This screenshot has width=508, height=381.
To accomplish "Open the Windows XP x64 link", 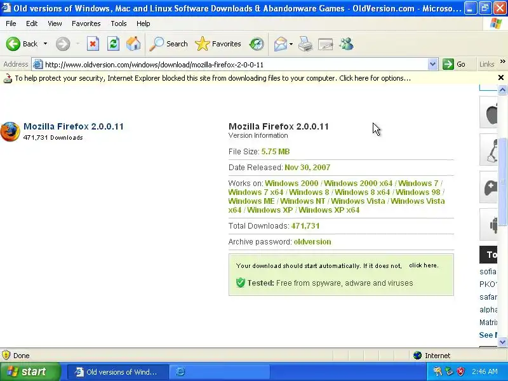I will pyautogui.click(x=329, y=210).
